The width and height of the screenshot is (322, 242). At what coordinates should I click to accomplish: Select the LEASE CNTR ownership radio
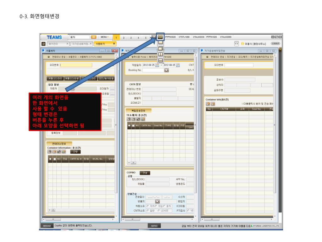coord(159,211)
